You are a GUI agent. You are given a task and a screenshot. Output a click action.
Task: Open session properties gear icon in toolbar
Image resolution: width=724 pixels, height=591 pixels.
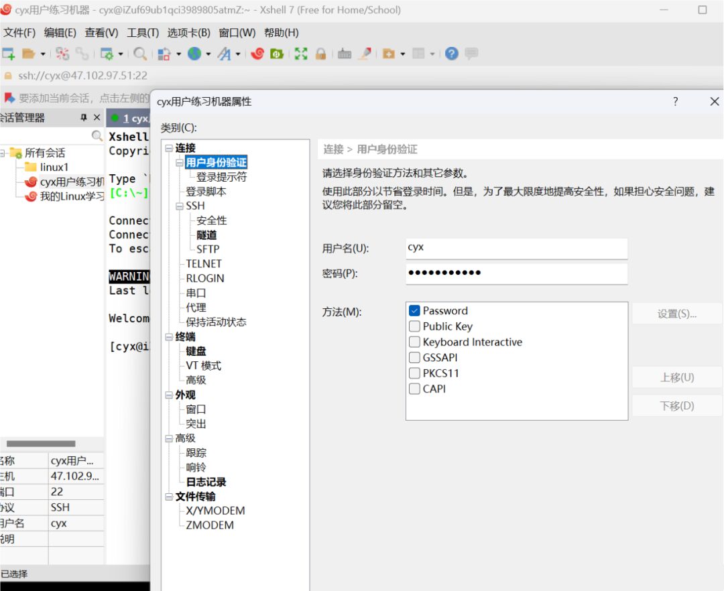pos(107,54)
